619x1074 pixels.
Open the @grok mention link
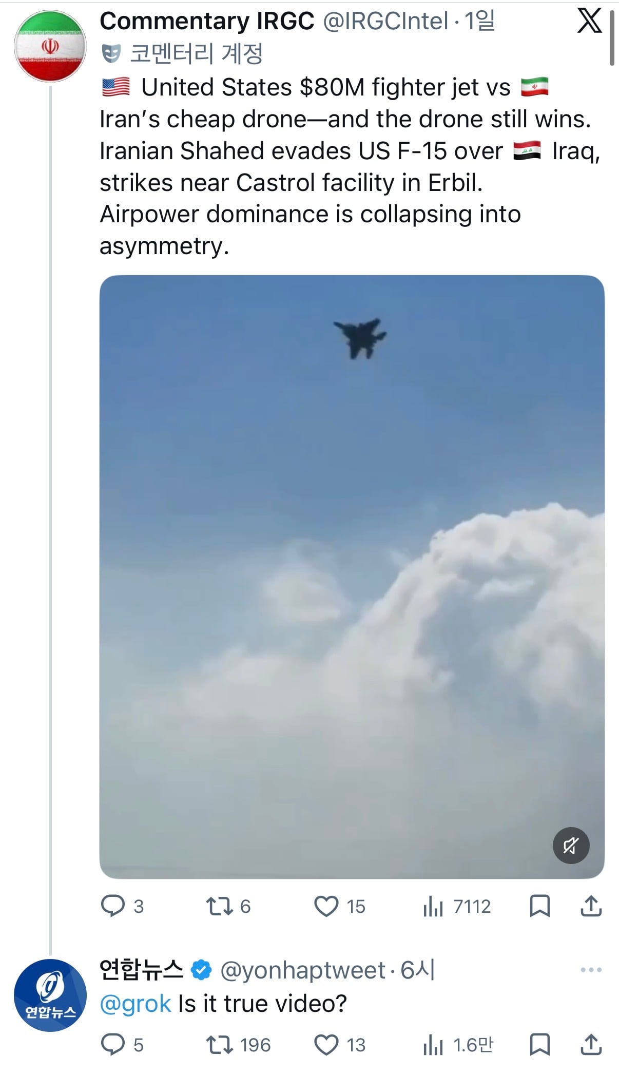pyautogui.click(x=136, y=1003)
